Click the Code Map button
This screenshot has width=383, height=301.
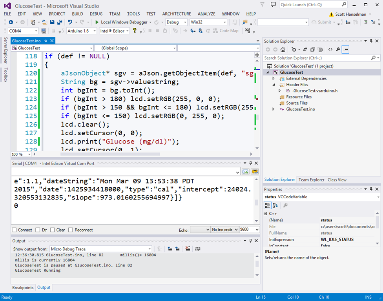coord(226,31)
